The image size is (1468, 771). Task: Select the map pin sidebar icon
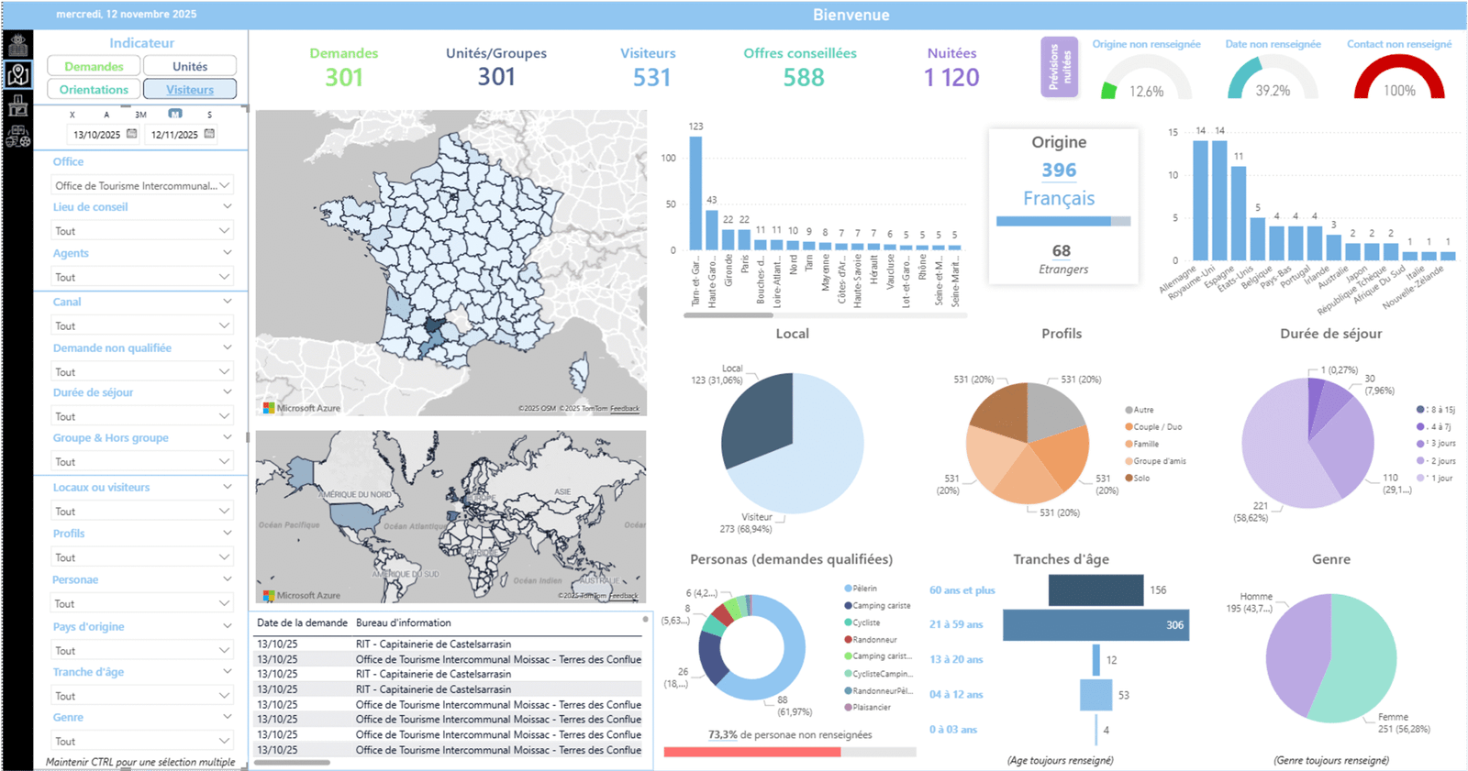coord(17,74)
